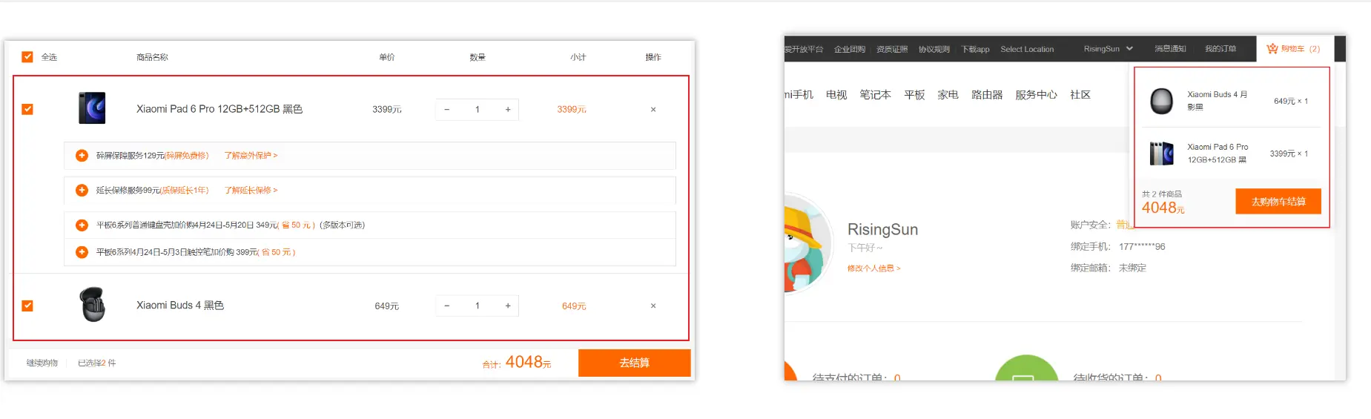1371x419 pixels.
Task: Click Xiaomi Pad 6 Pro product thumbnail
Action: coord(92,108)
